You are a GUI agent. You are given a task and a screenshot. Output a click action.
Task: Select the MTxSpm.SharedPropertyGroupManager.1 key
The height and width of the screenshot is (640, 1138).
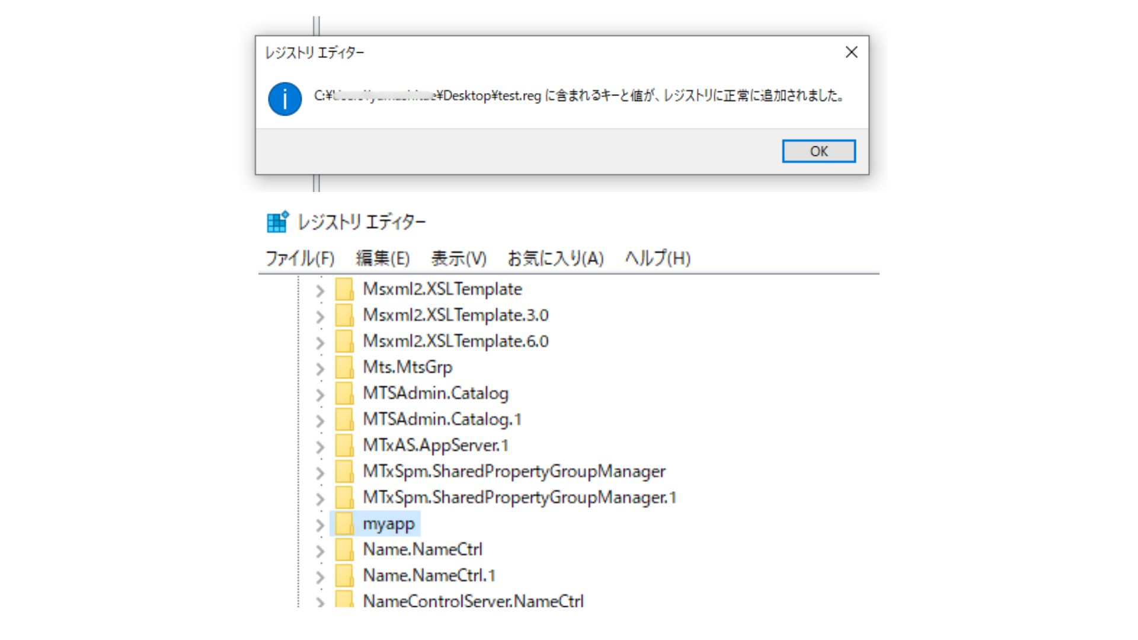(519, 498)
